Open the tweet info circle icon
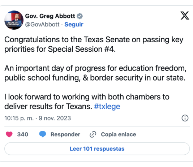Viewport: 193px width, 167px height. click(x=185, y=118)
